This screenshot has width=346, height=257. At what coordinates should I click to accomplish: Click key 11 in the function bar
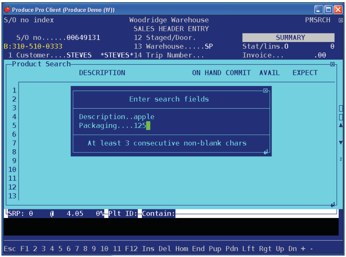[x=117, y=249]
